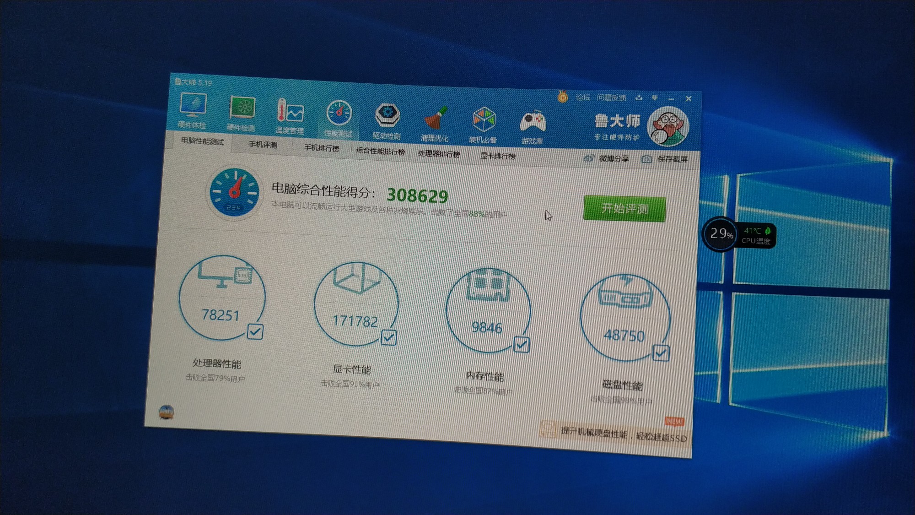The width and height of the screenshot is (915, 515).
Task: Click the 内存性能 label
Action: click(x=485, y=376)
